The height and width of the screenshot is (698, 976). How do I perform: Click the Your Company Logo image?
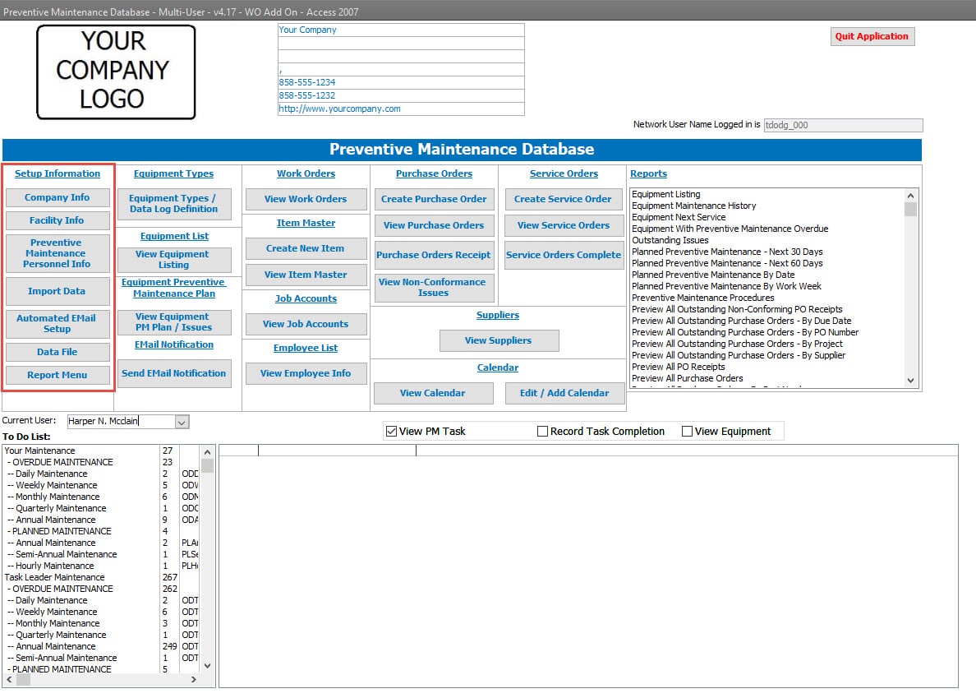[116, 72]
